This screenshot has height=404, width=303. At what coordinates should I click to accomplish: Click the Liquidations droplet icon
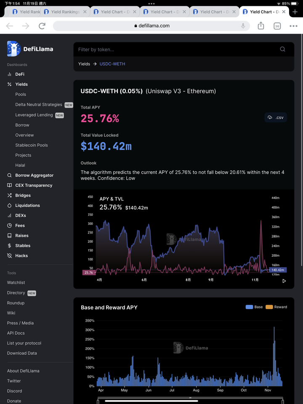pos(10,205)
